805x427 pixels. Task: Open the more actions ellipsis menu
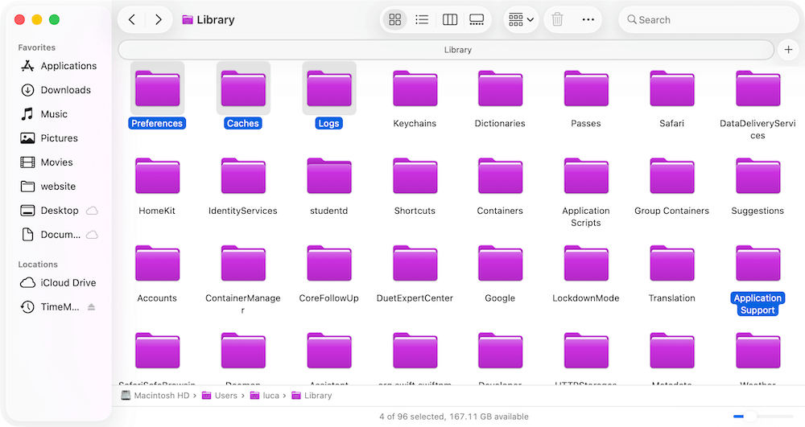tap(588, 20)
